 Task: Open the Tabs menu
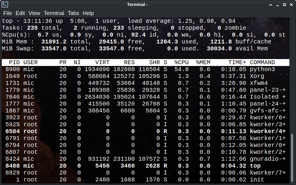73,13
